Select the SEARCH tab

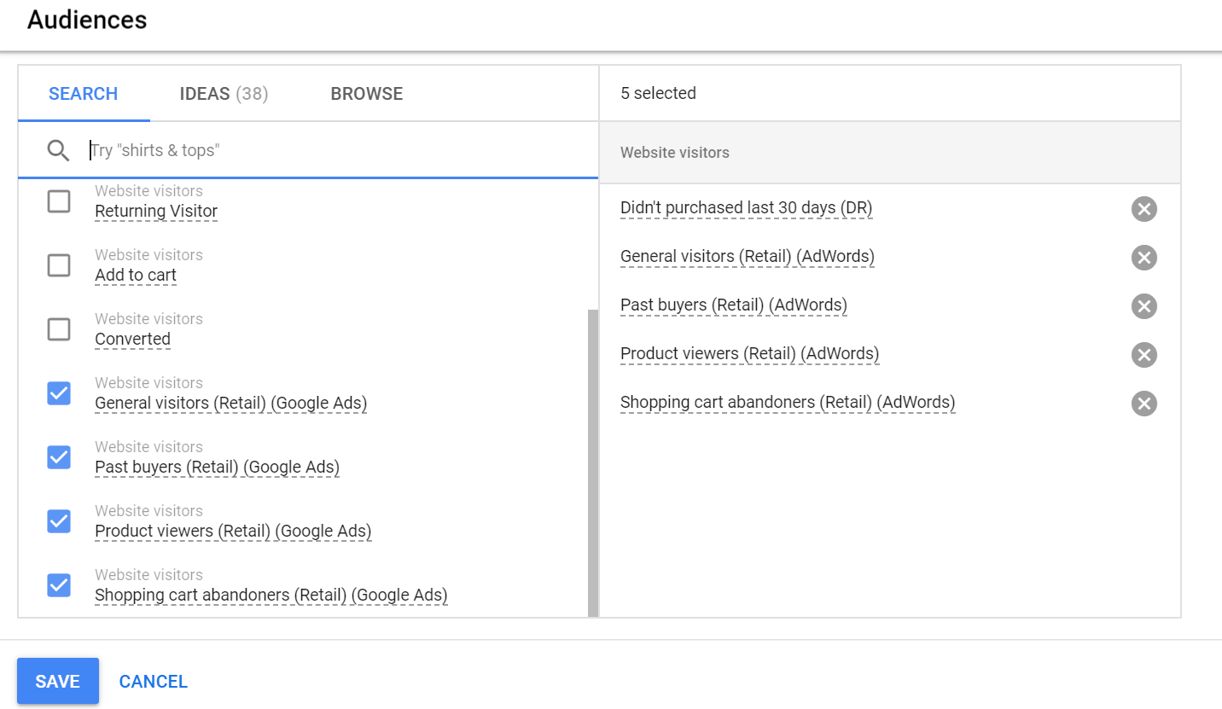84,94
